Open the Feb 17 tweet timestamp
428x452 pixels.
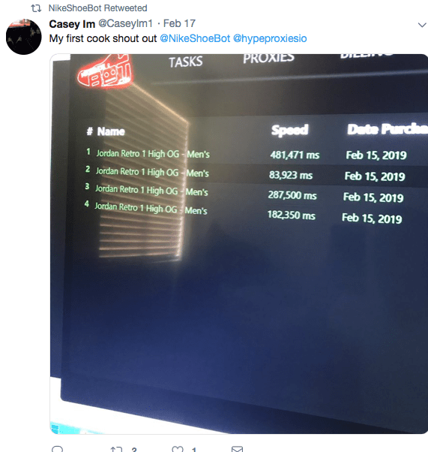point(179,23)
